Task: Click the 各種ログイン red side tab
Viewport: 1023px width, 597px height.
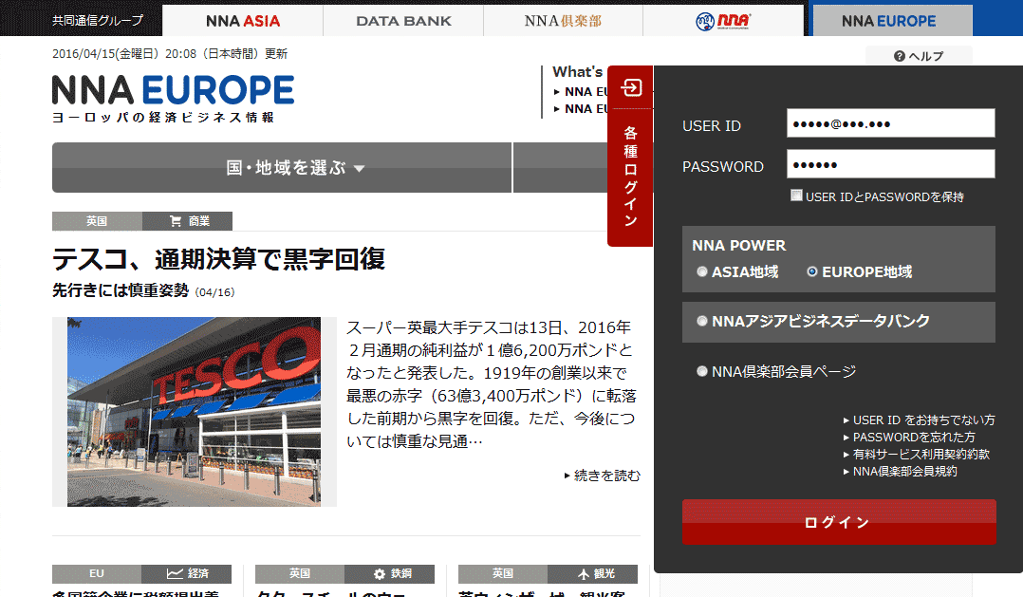Action: coord(630,156)
